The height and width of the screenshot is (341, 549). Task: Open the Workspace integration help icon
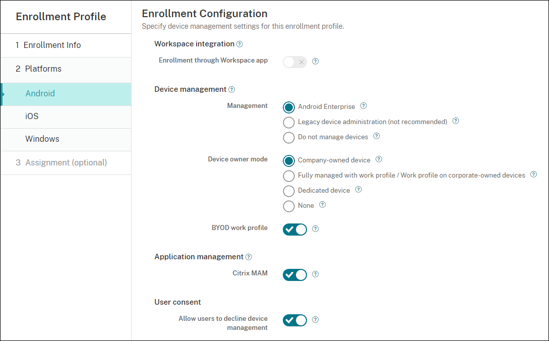coord(240,44)
